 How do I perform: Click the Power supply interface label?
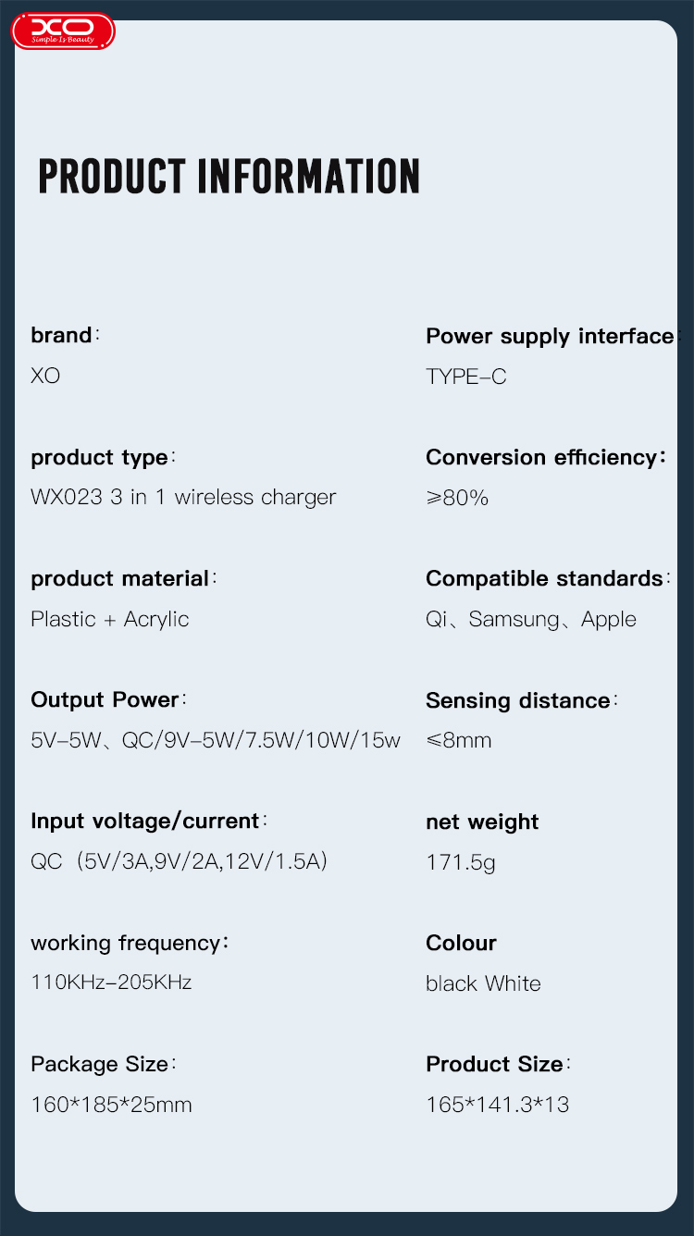(551, 336)
